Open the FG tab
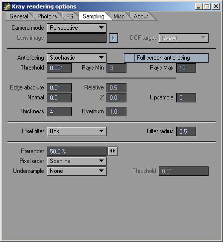Image resolution: width=223 pixels, height=242 pixels. 70,16
